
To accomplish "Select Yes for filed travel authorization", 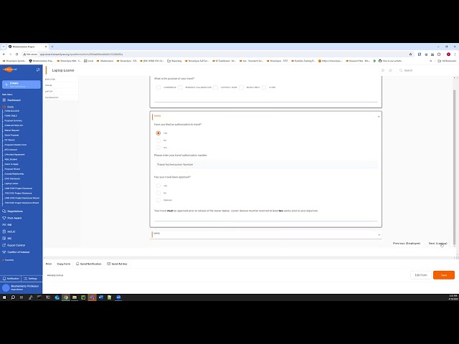I will coord(158,133).
